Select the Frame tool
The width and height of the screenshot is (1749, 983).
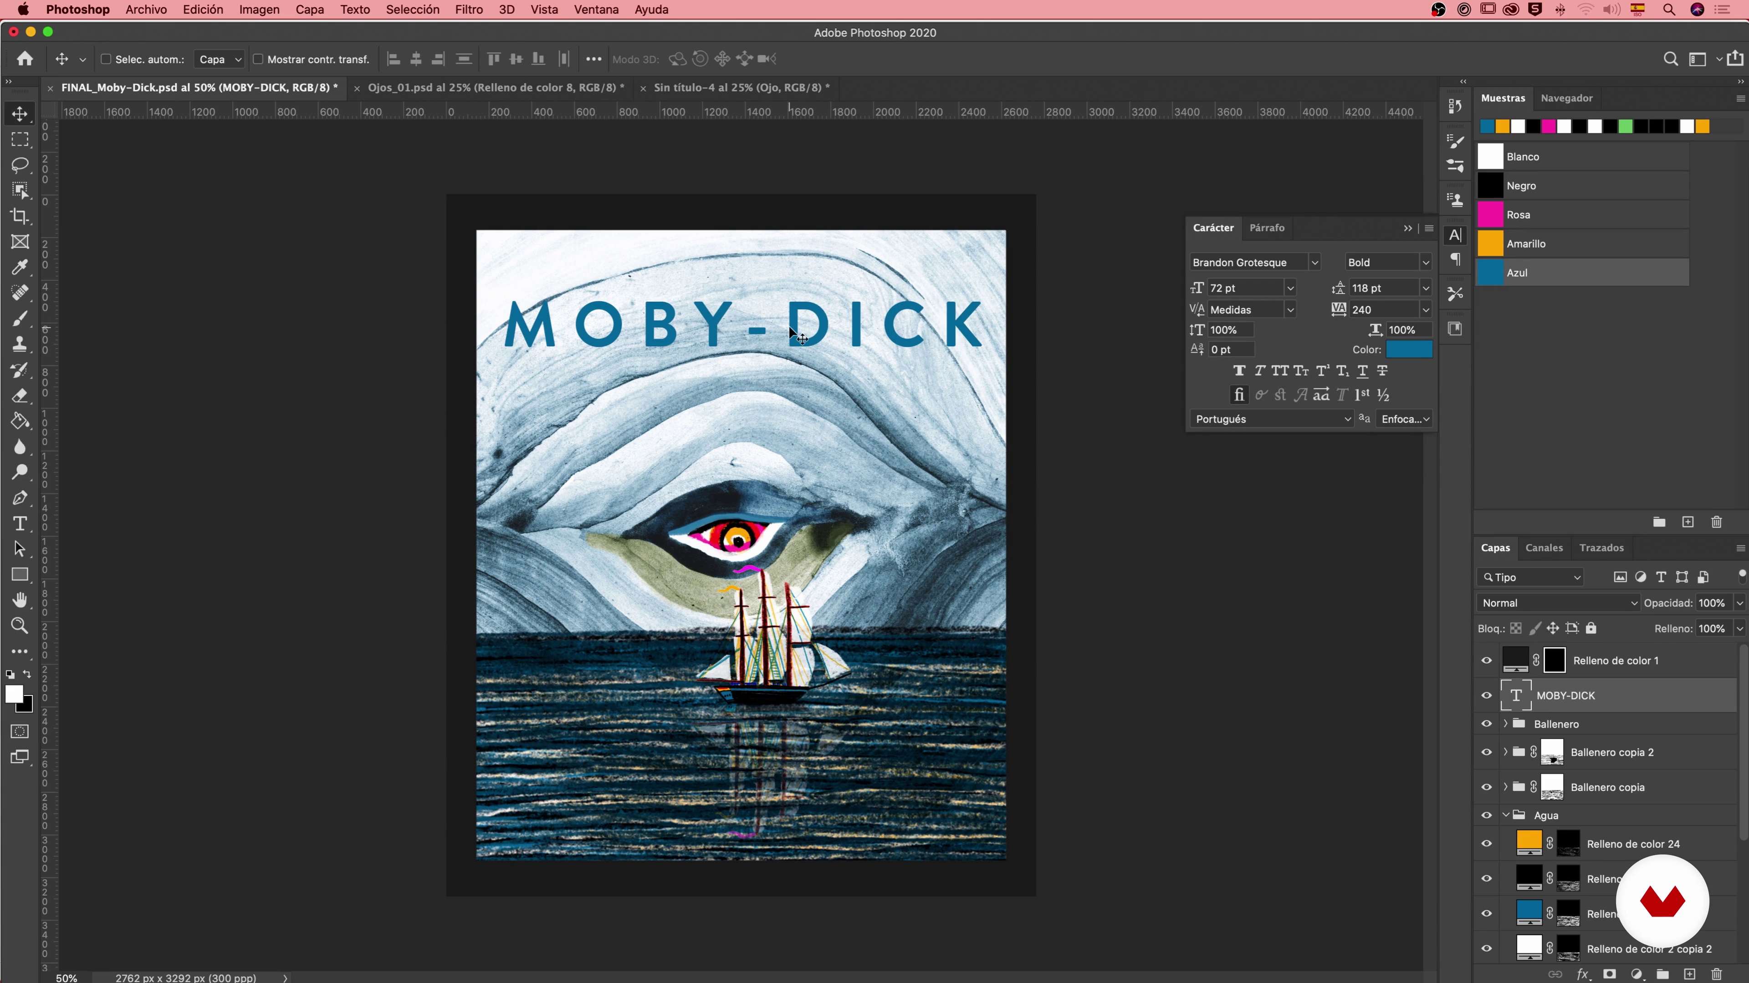tap(20, 242)
